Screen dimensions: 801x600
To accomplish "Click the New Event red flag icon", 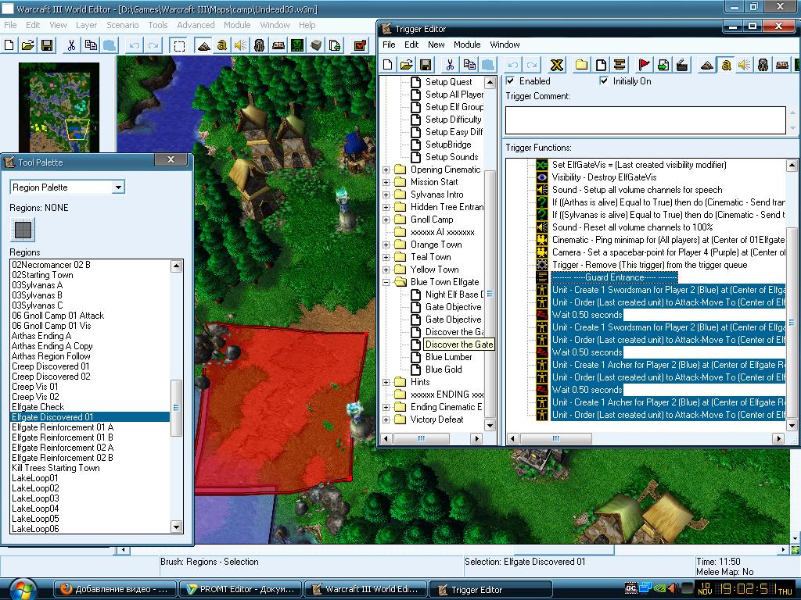I will click(x=645, y=65).
